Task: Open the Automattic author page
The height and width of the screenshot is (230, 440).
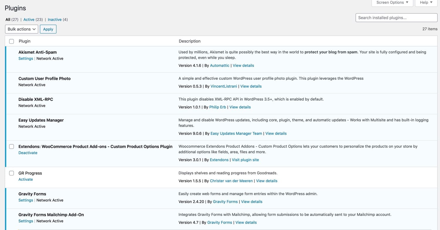Action: tap(219, 65)
